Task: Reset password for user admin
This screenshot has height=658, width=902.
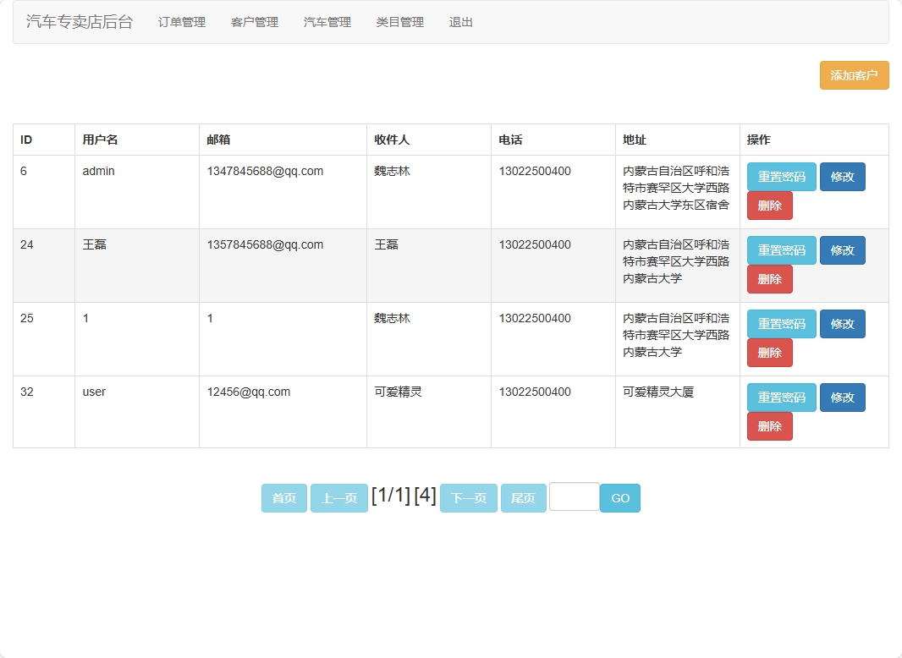Action: tap(781, 176)
